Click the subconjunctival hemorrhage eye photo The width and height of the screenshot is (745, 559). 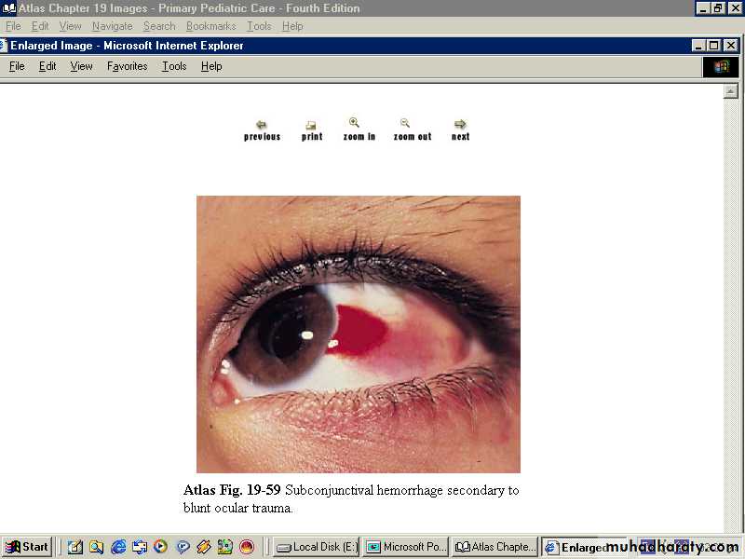click(358, 334)
